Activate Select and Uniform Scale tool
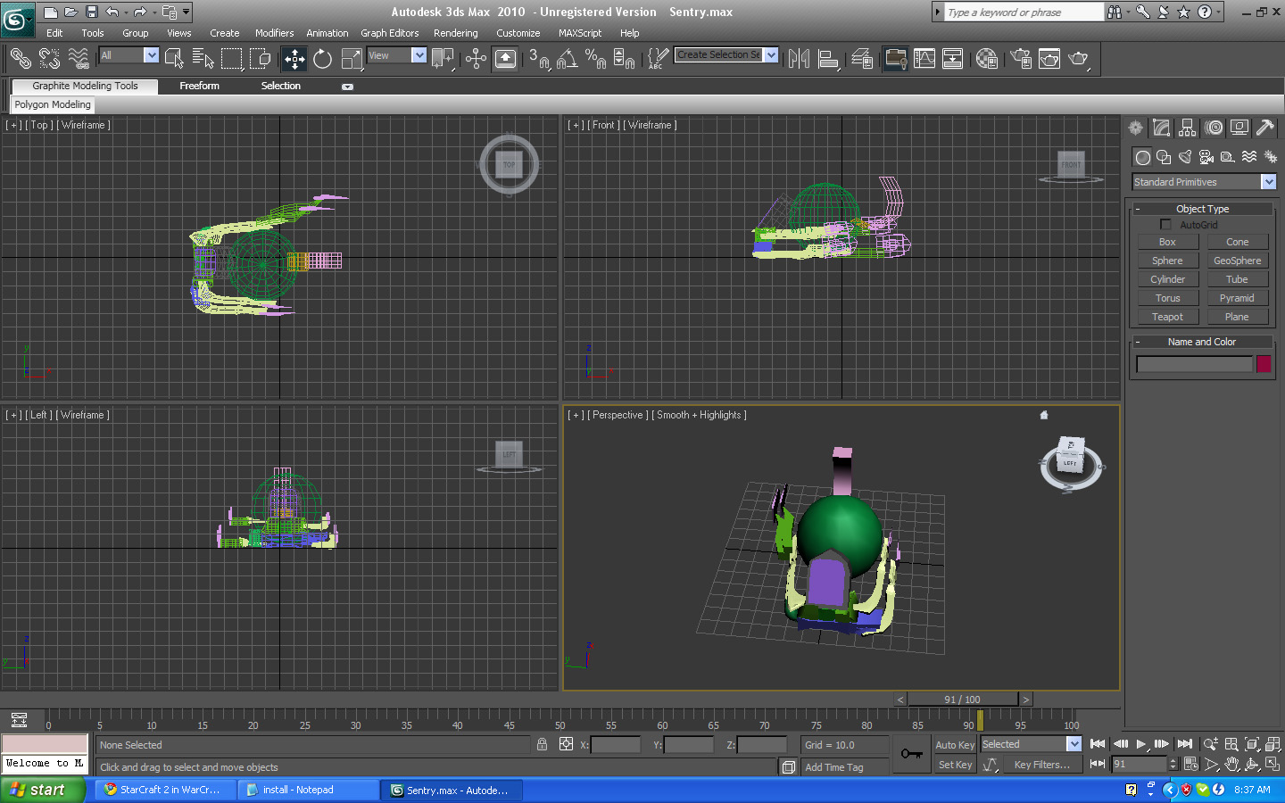The width and height of the screenshot is (1285, 803). tap(352, 59)
